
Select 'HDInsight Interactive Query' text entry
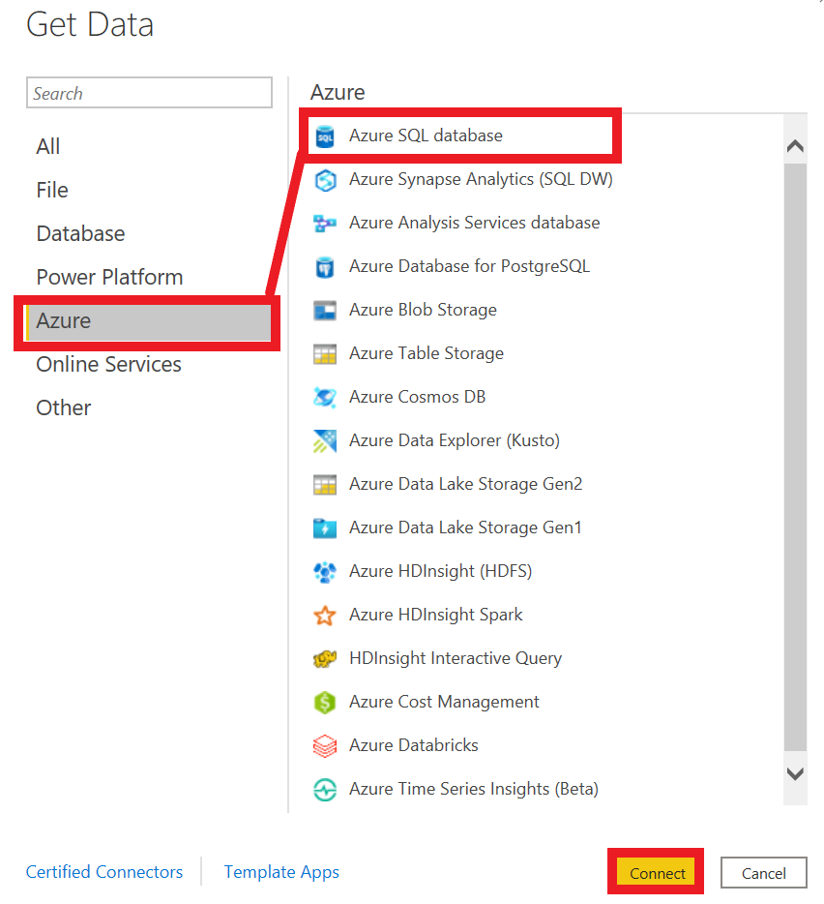(x=456, y=658)
